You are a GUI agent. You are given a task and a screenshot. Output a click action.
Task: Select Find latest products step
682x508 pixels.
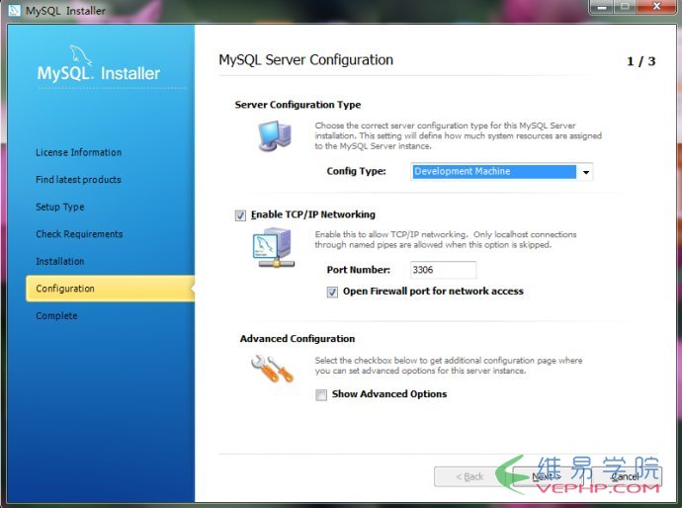pos(78,180)
